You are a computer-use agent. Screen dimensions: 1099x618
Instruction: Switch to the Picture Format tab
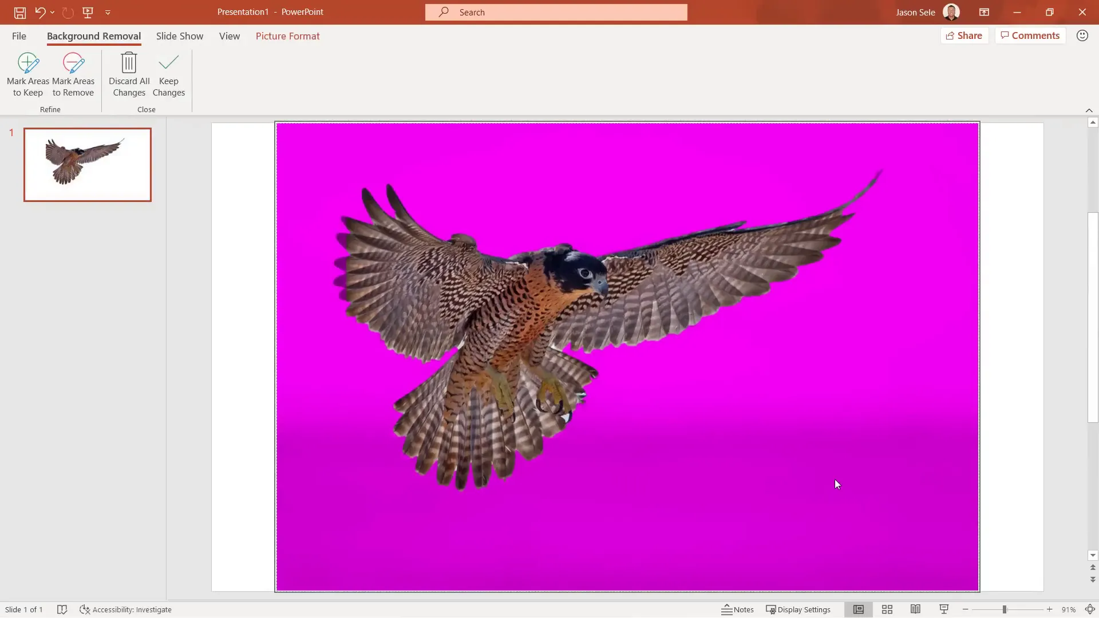coord(287,36)
